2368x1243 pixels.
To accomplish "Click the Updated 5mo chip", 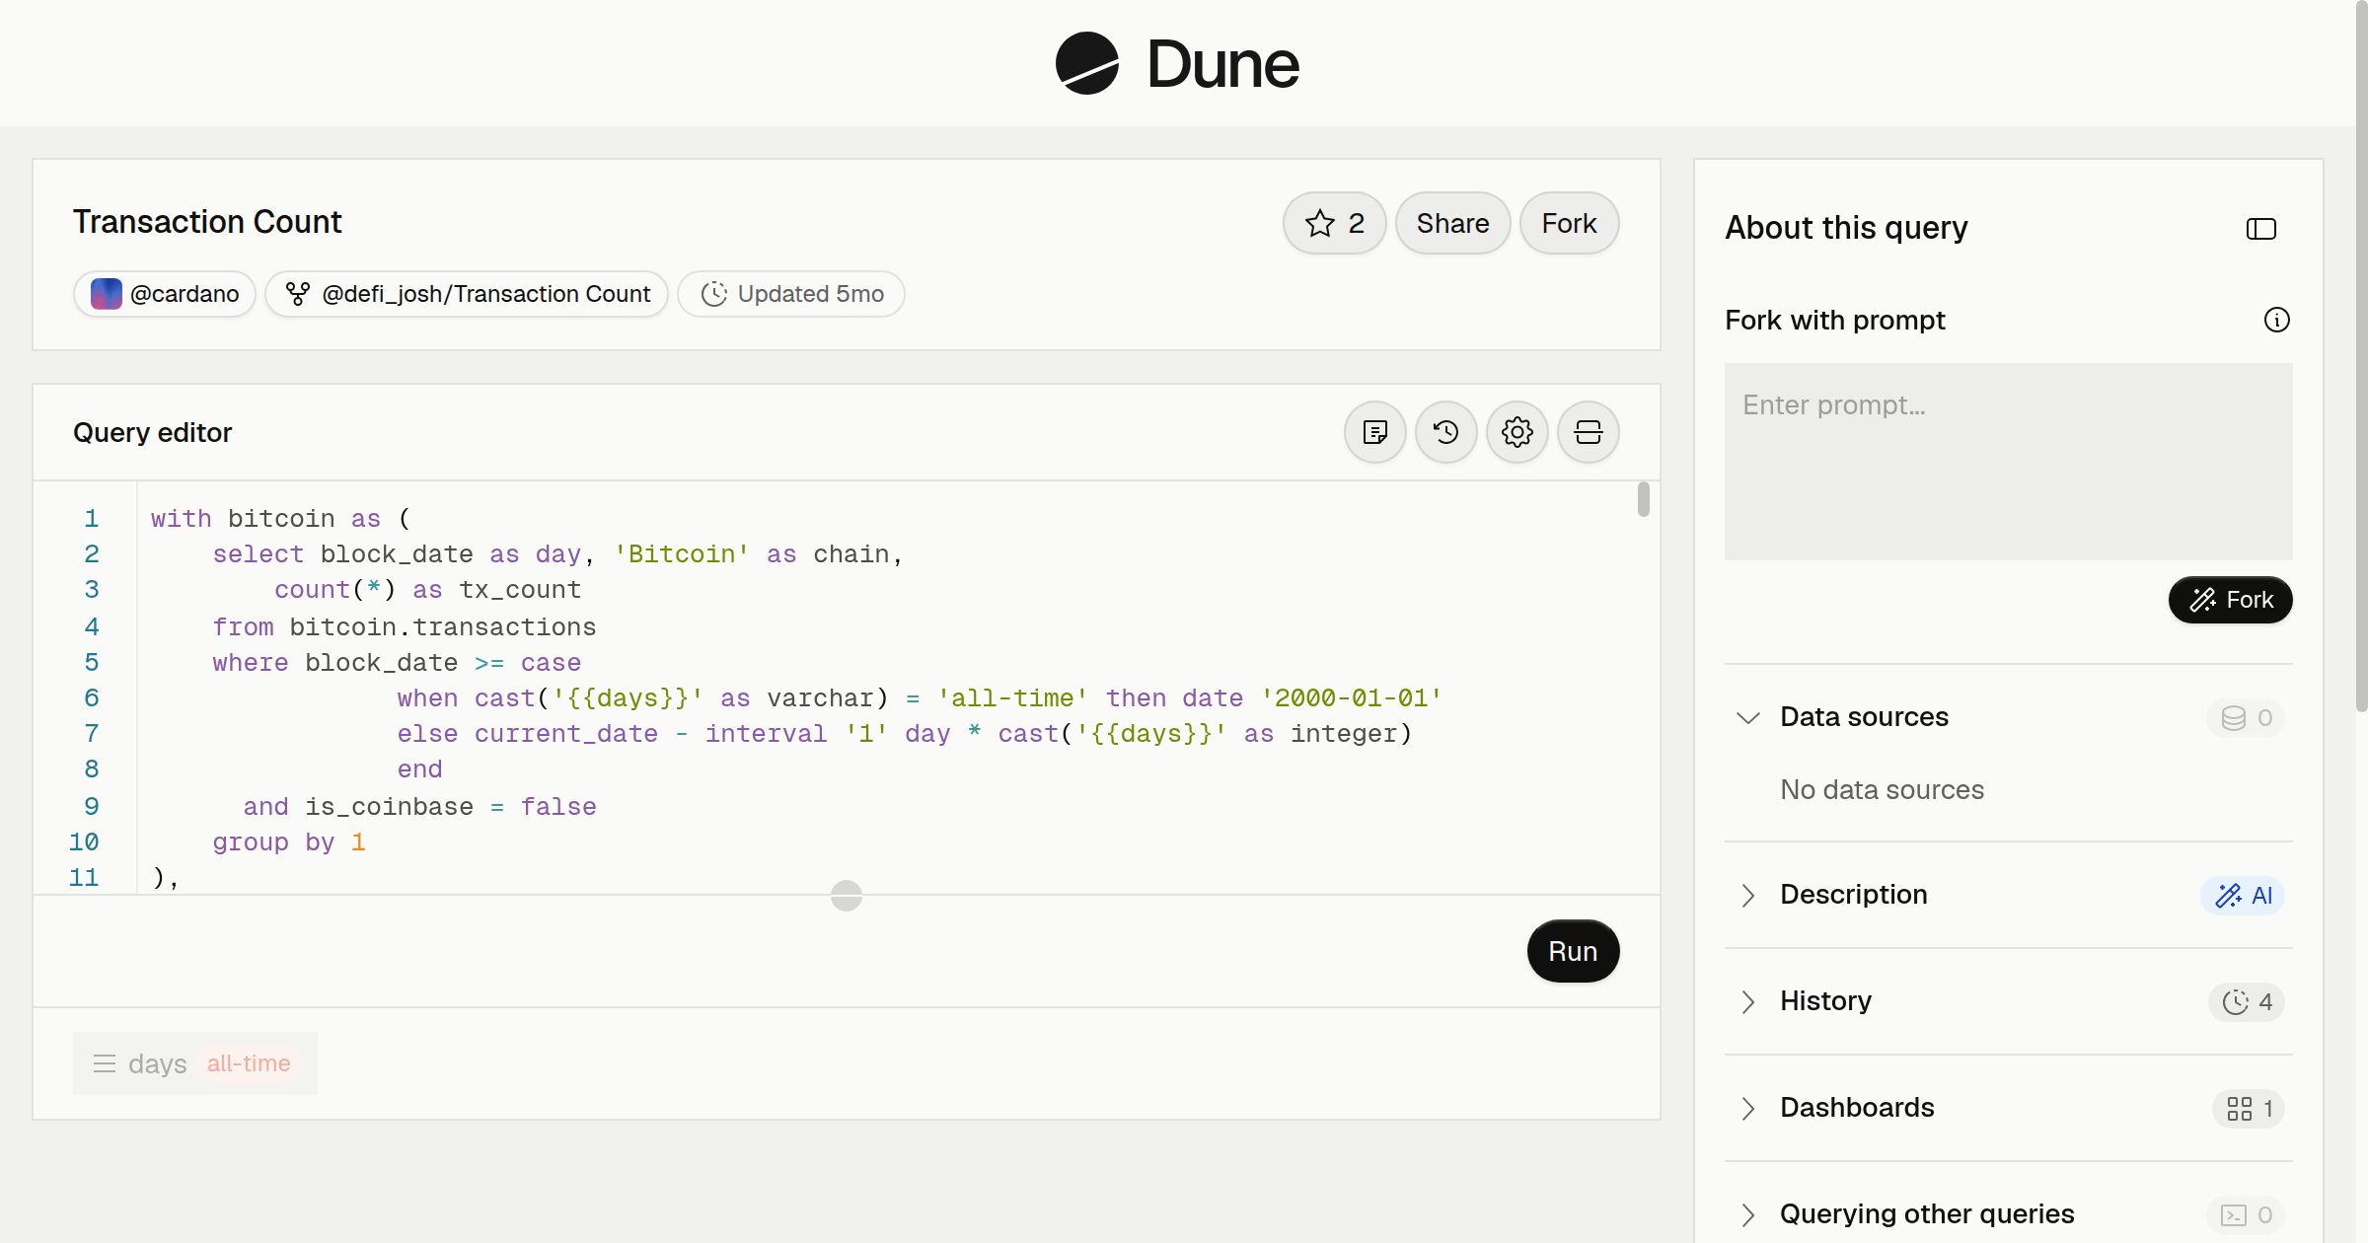I will point(791,294).
